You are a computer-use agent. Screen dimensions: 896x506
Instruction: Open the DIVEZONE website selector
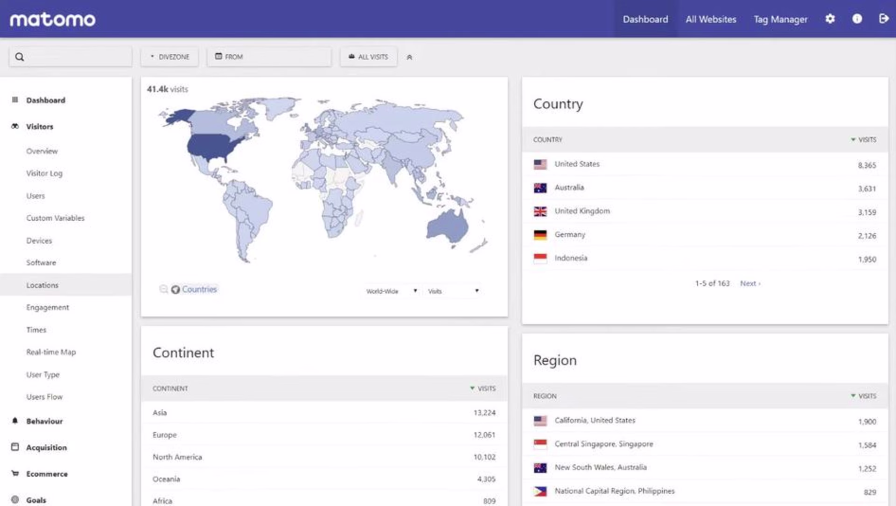click(170, 57)
